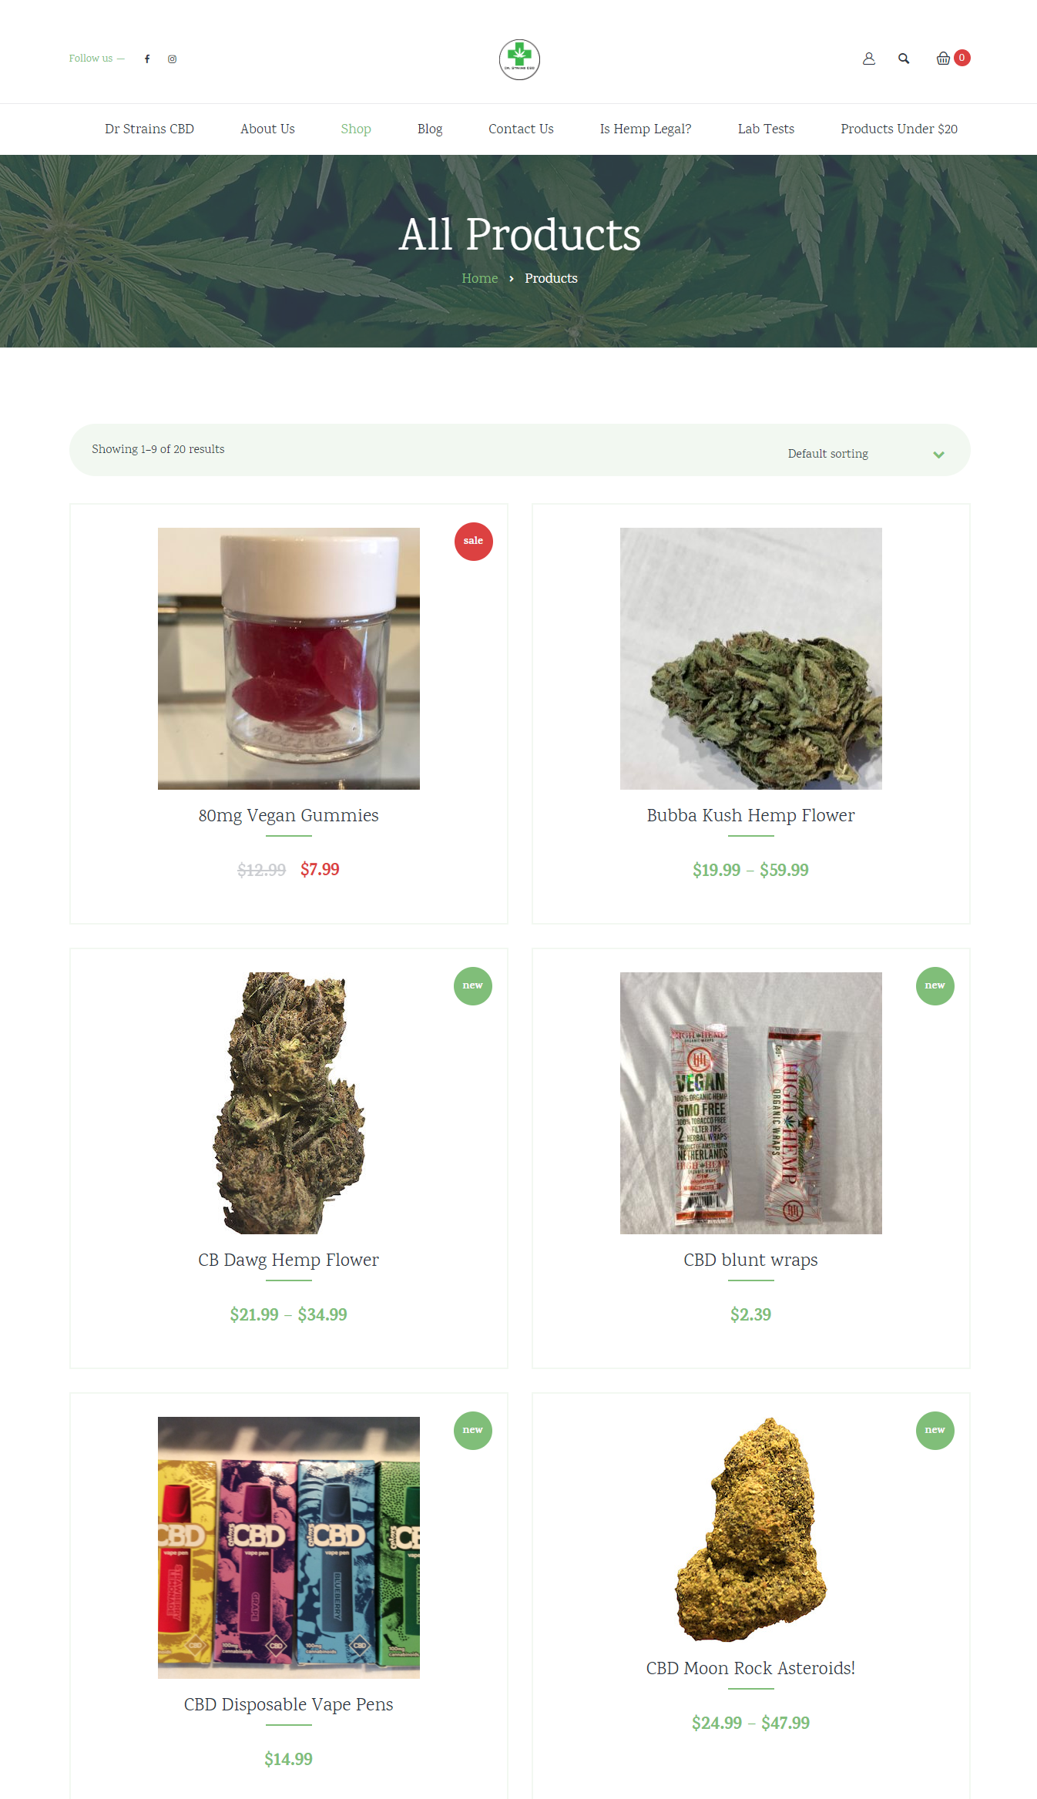1037x1799 pixels.
Task: Click the sorting dropdown chevron arrow
Action: (x=938, y=455)
